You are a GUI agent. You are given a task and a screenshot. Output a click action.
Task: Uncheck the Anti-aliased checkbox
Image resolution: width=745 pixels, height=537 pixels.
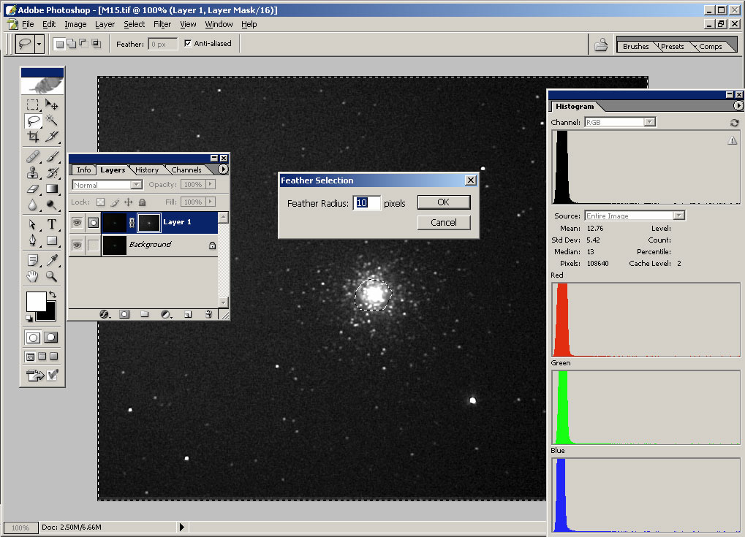click(188, 44)
